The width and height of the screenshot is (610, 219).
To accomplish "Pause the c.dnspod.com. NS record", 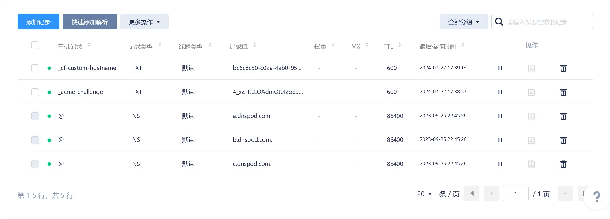I will coord(500,164).
